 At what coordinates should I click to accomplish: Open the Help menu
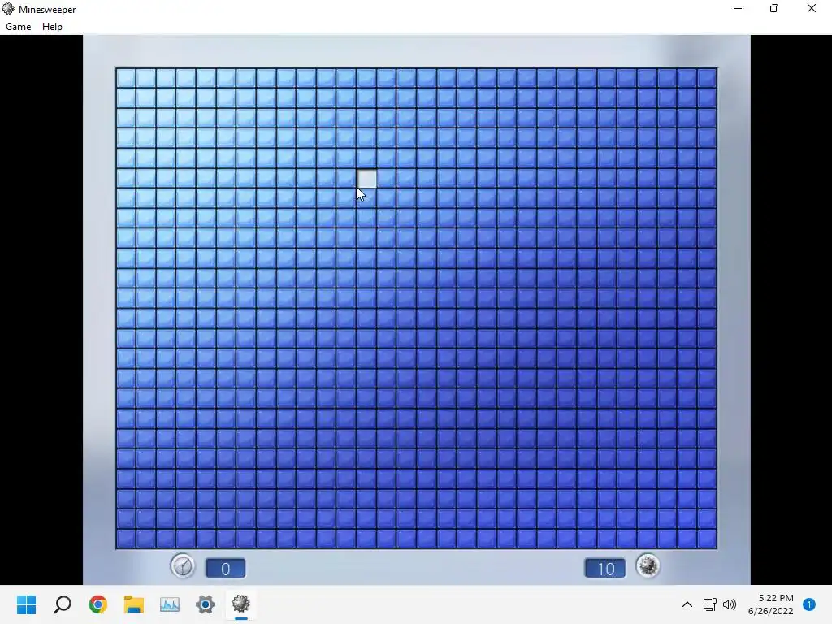coord(52,27)
